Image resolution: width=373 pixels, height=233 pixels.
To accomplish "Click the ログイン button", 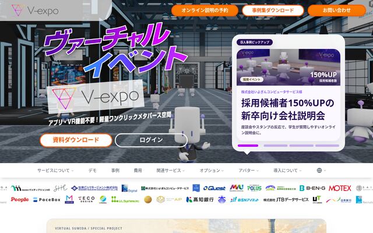I will pyautogui.click(x=151, y=140).
